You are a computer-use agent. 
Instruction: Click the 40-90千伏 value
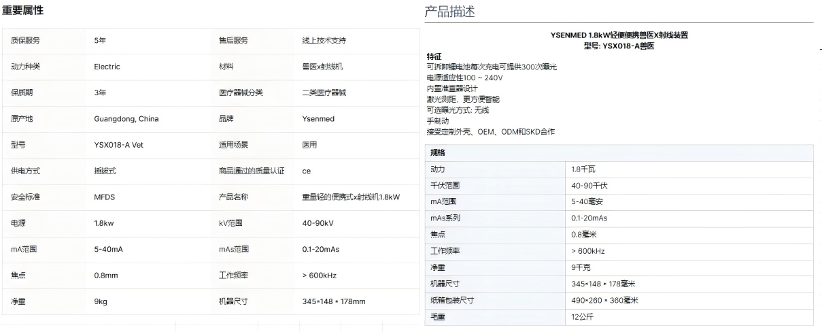click(x=589, y=185)
